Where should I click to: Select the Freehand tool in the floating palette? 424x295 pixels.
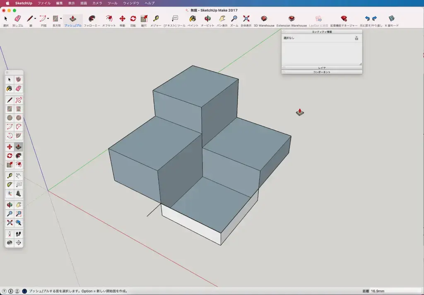pos(18,100)
